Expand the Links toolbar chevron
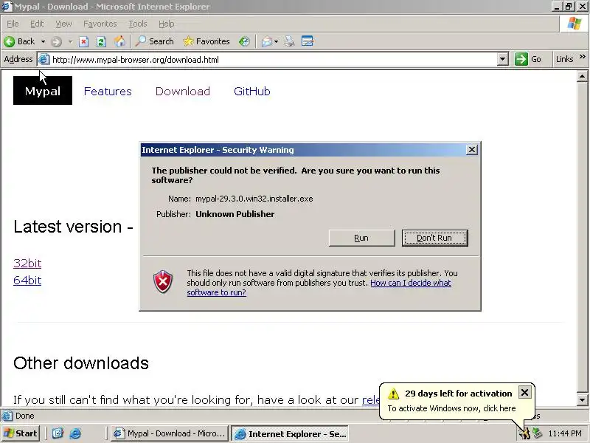This screenshot has width=590, height=443. [x=583, y=57]
